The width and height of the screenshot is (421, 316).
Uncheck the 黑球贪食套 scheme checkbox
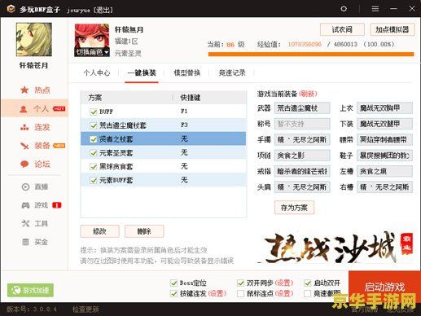pyautogui.click(x=94, y=166)
